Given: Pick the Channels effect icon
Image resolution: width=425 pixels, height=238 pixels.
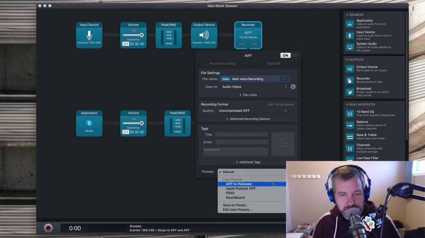Looking at the screenshot, I should (x=350, y=149).
